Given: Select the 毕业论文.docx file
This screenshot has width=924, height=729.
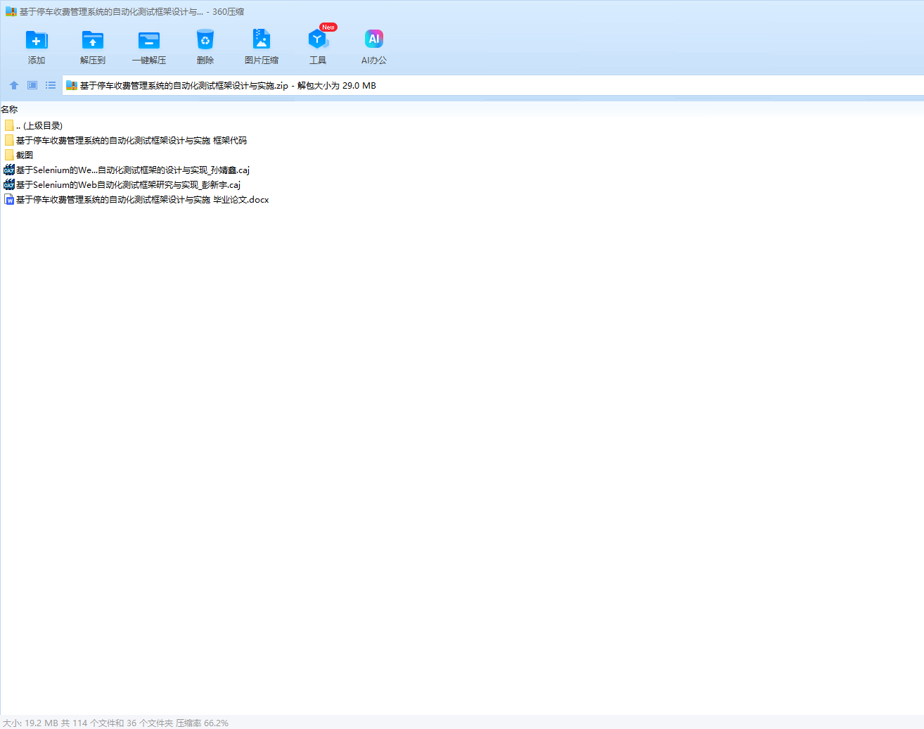Looking at the screenshot, I should (142, 199).
